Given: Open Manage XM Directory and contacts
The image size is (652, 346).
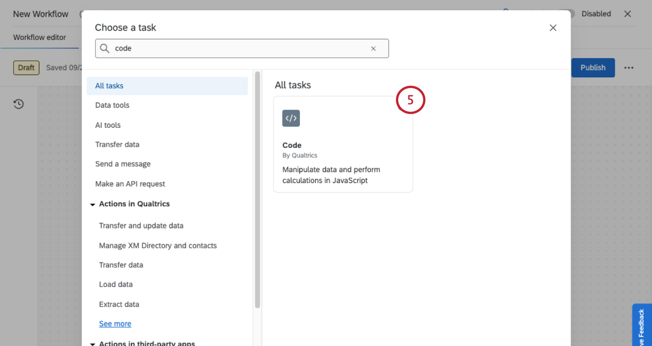Looking at the screenshot, I should (x=158, y=245).
